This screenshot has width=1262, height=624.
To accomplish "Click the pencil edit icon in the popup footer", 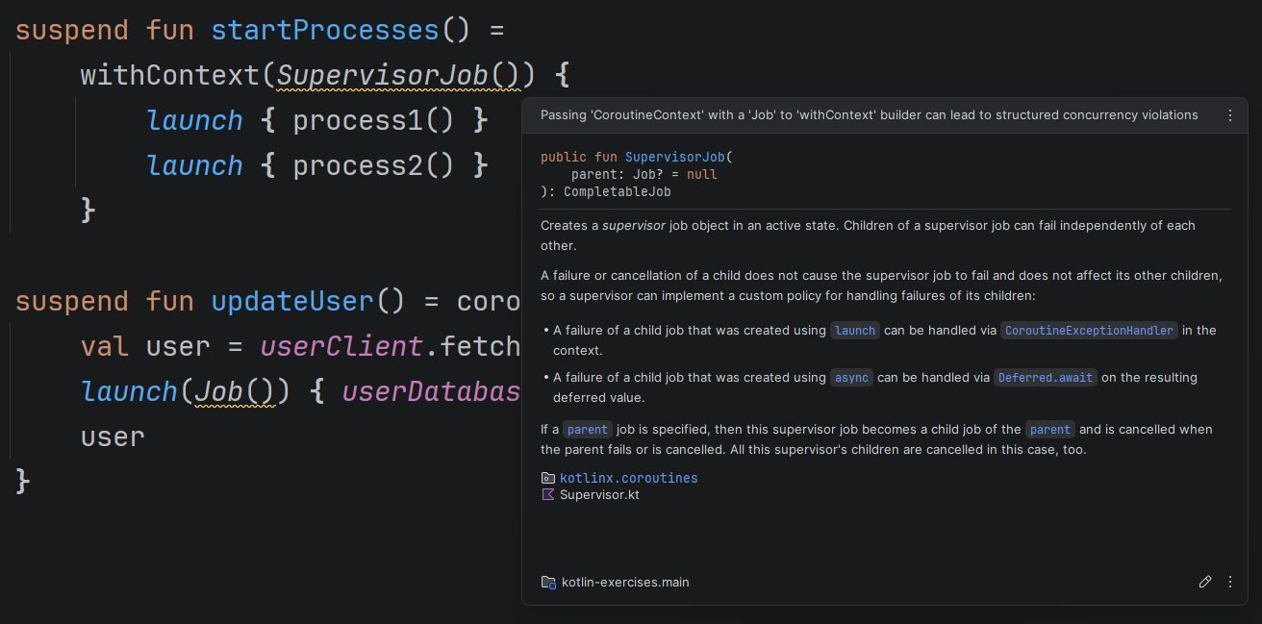I will 1204,582.
